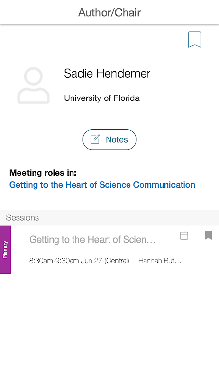Click the University of Florida affiliation
Screen dimensions: 219x390
click(x=102, y=98)
